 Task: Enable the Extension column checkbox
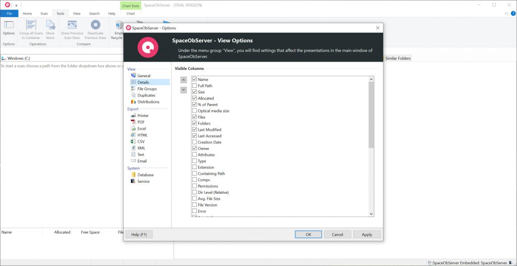tap(194, 168)
